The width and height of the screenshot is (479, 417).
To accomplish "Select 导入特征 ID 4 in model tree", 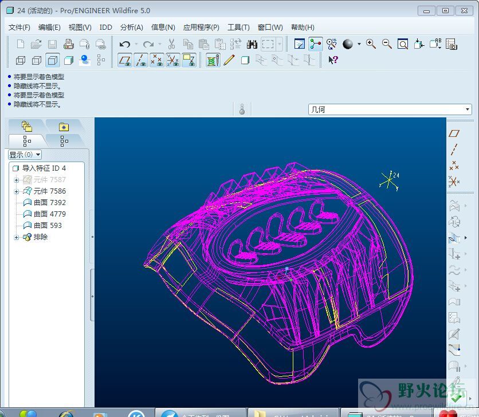I will click(x=44, y=168).
